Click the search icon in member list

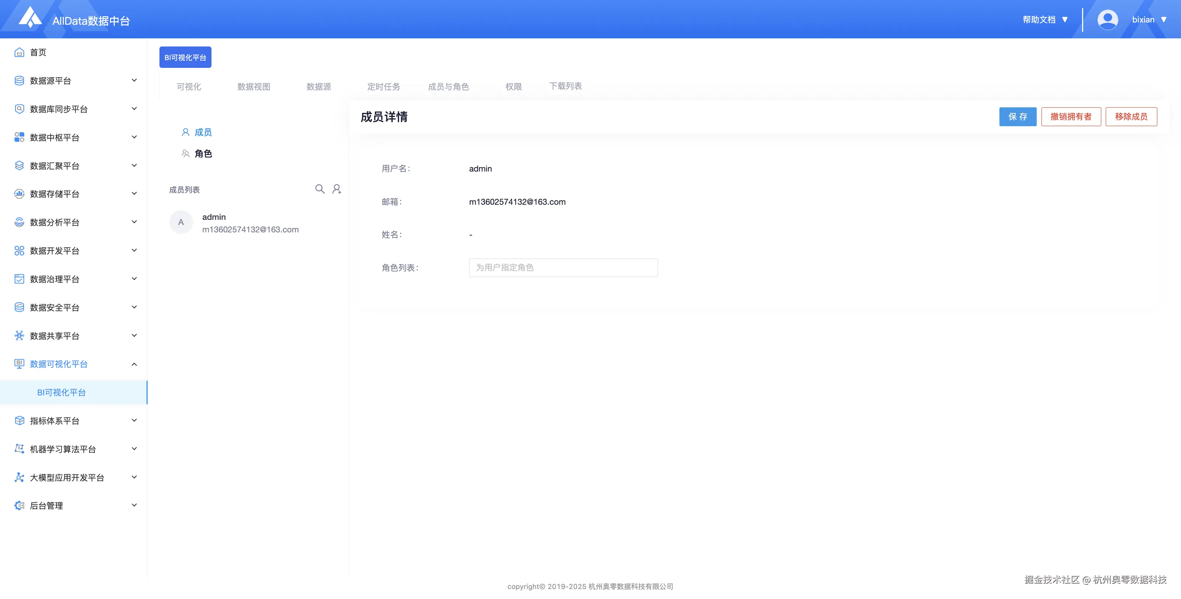[320, 189]
